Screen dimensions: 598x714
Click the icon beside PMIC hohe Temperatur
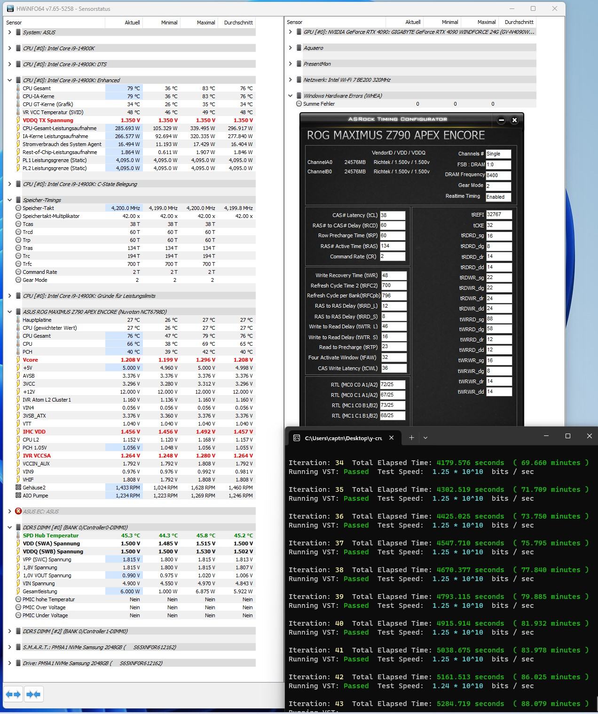[18, 599]
